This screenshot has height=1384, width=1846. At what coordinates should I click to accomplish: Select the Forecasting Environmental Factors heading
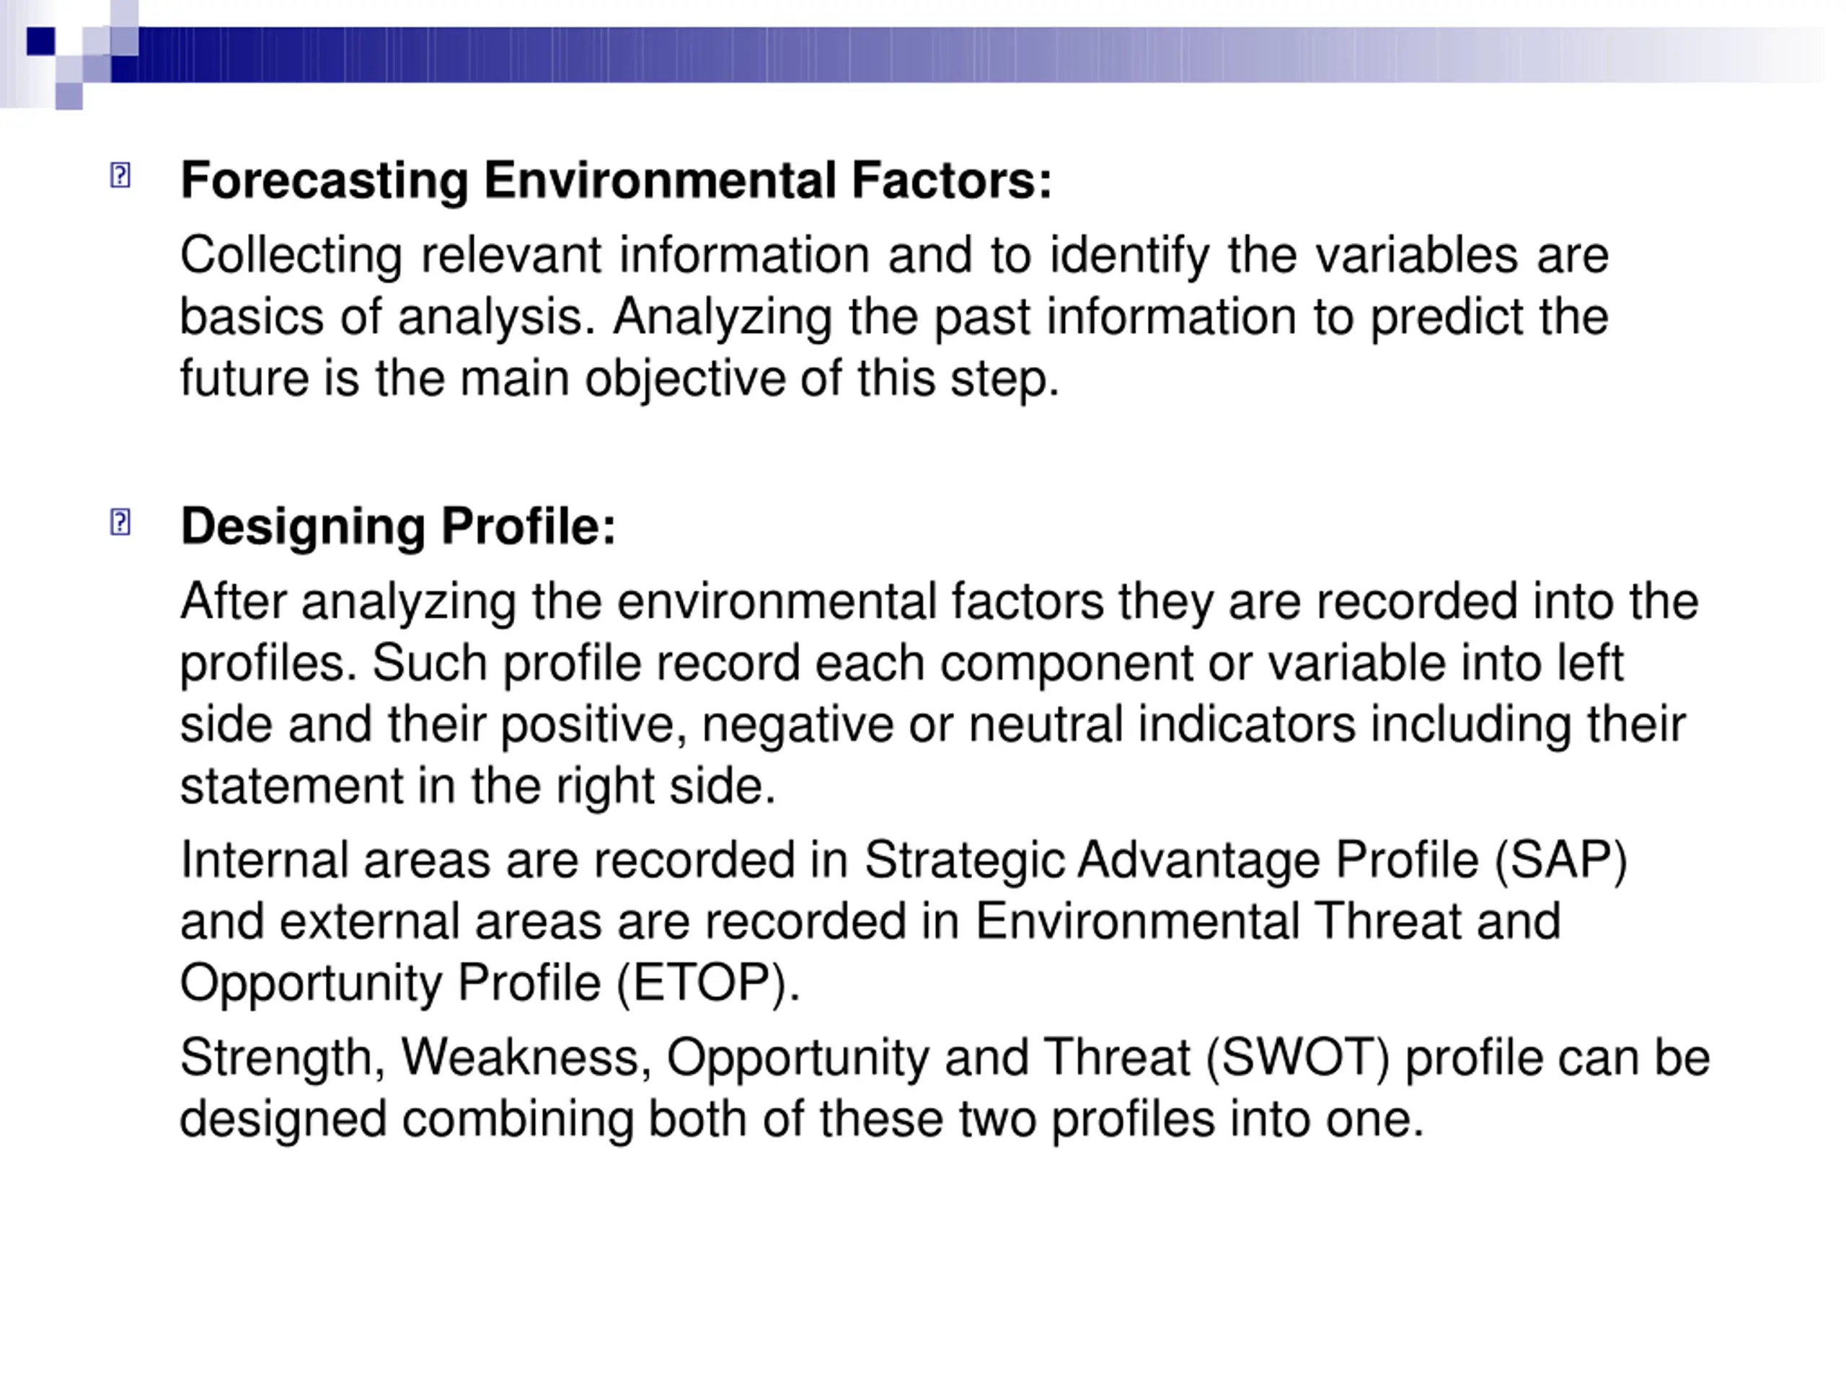click(616, 180)
